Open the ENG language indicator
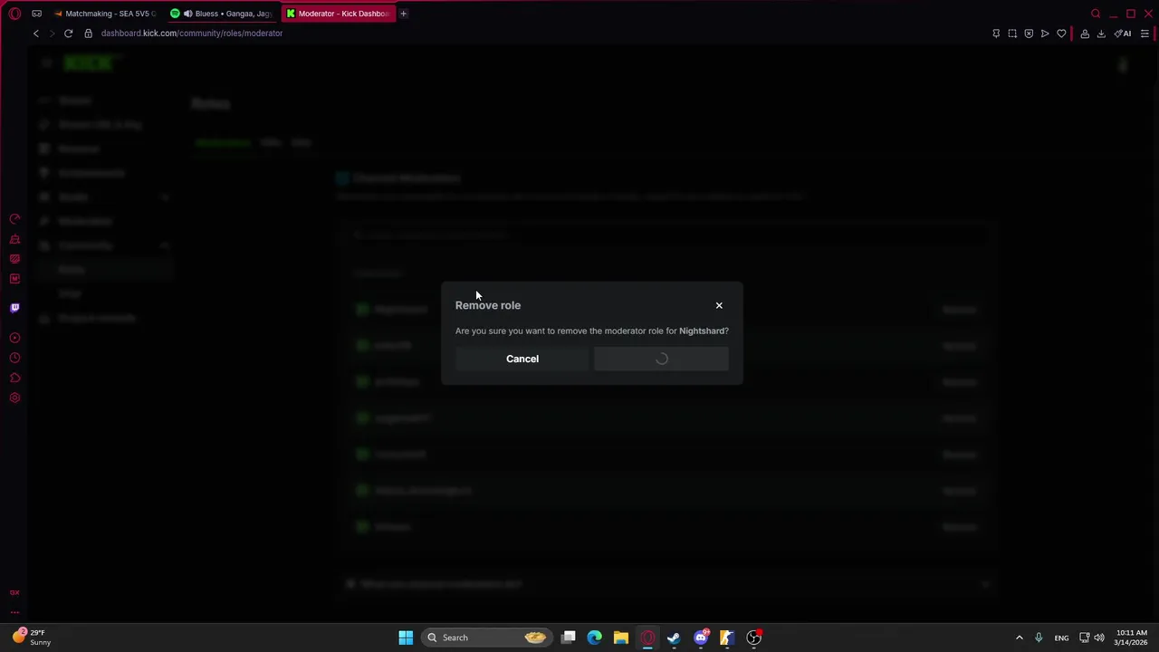1159x652 pixels. coord(1061,638)
